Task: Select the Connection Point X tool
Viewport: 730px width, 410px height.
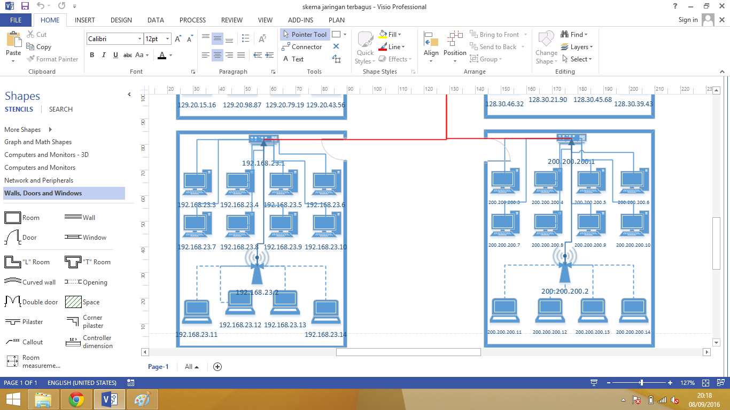Action: [x=336, y=47]
